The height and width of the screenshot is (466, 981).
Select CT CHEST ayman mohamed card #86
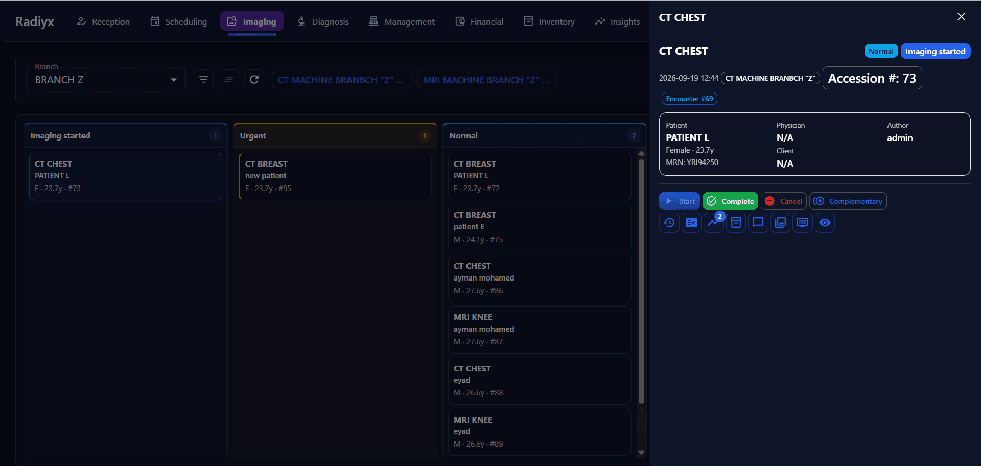(540, 278)
